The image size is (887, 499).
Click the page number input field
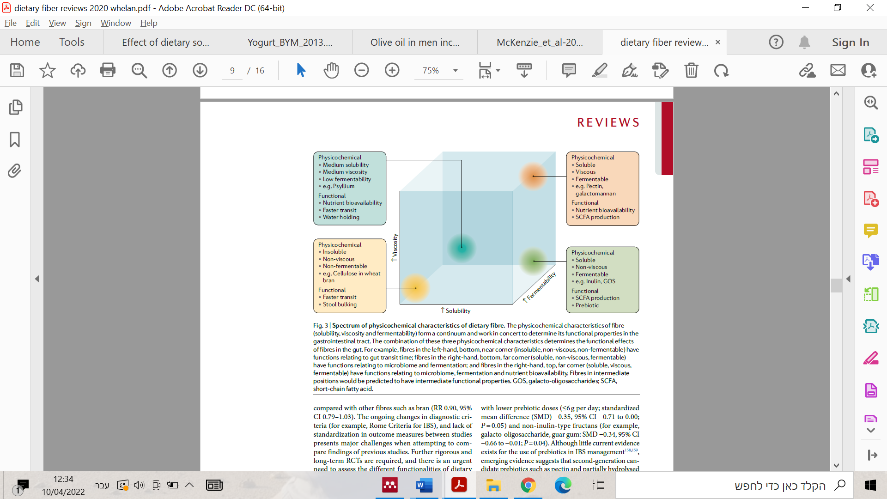tap(232, 71)
